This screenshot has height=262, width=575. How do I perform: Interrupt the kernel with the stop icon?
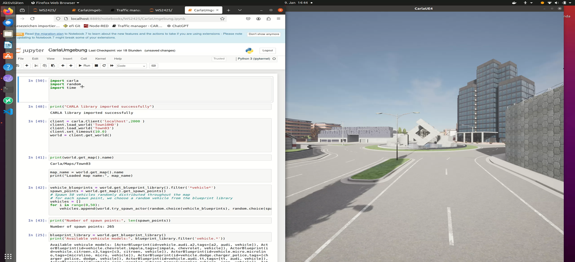point(96,66)
